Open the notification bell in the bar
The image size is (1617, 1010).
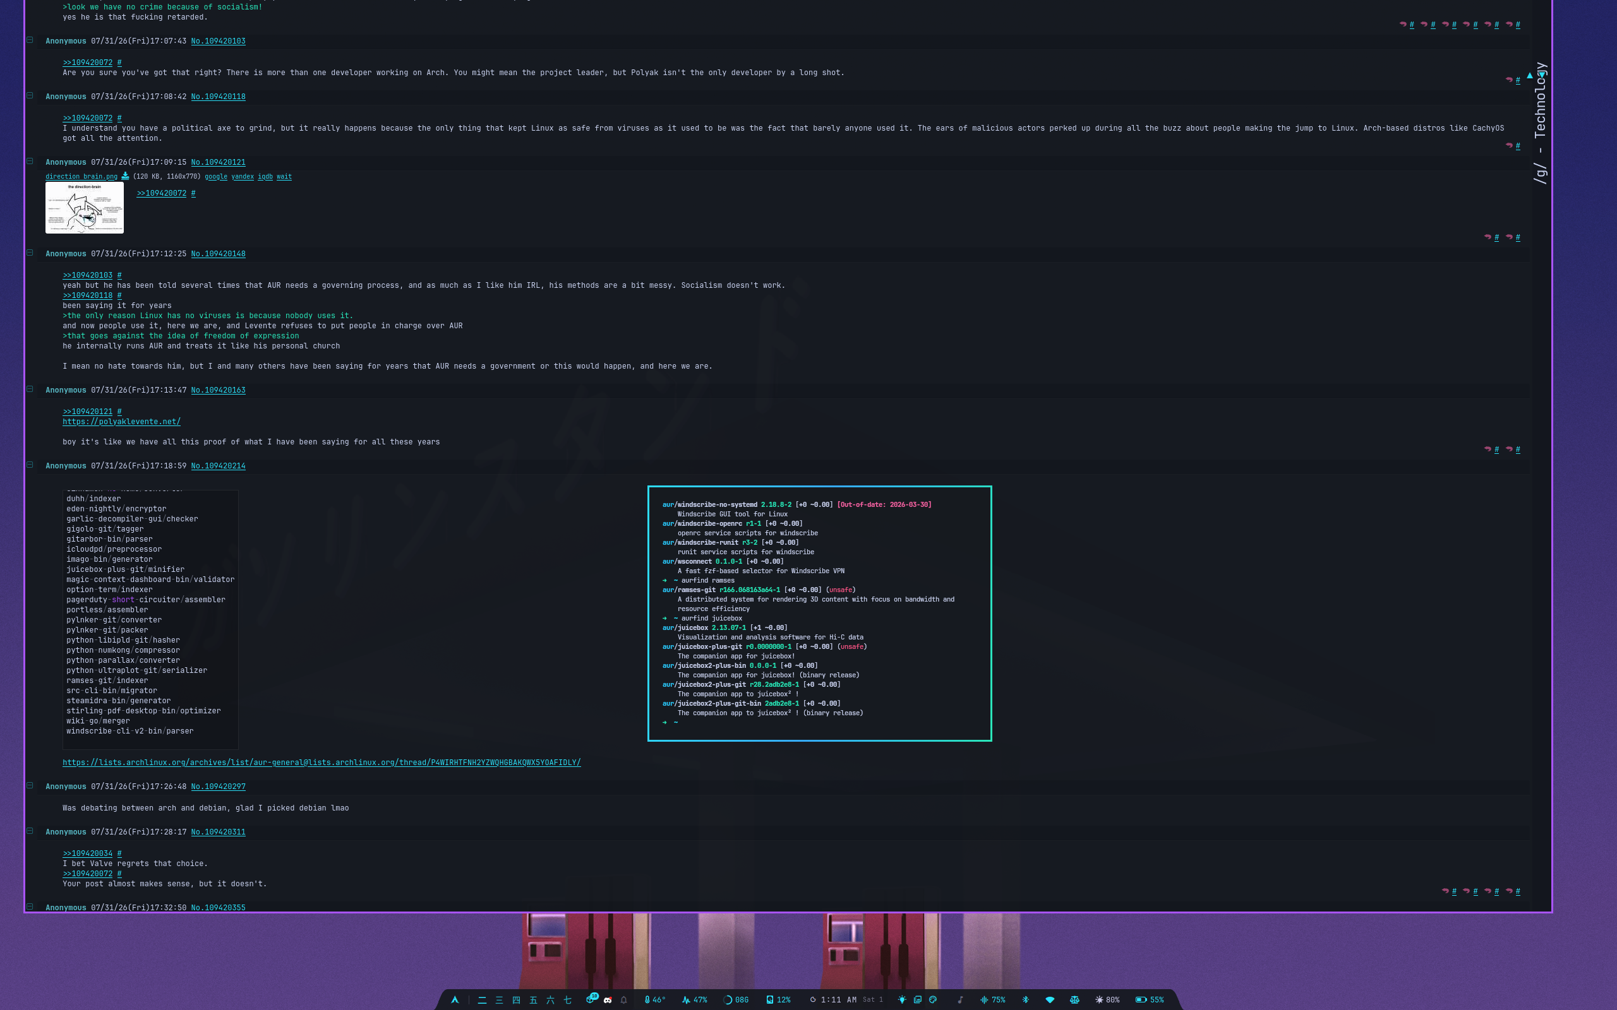624,1000
